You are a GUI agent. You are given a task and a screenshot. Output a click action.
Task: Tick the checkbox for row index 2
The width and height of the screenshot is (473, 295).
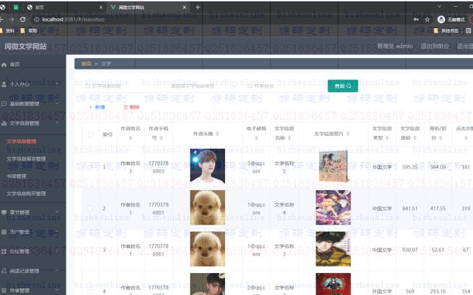coord(90,208)
